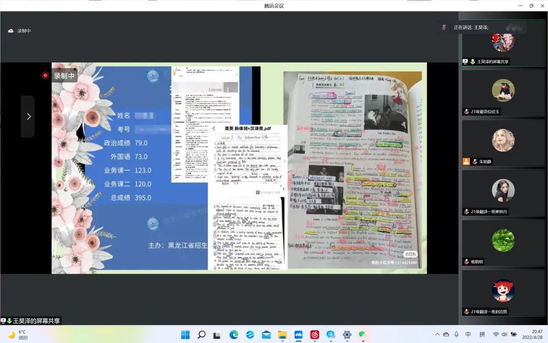548x343 pixels.
Task: Click the cloud recording status icon
Action: click(11, 31)
